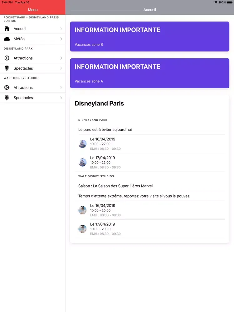Expand Disneyland Park Spectacles chevron
This screenshot has height=312, width=234.
(61, 68)
